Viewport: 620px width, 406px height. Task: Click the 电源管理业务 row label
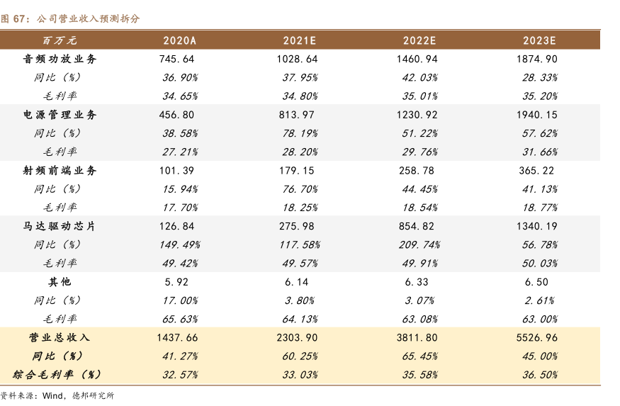(x=60, y=114)
